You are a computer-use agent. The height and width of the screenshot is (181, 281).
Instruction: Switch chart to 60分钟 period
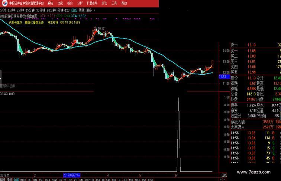point(51,10)
